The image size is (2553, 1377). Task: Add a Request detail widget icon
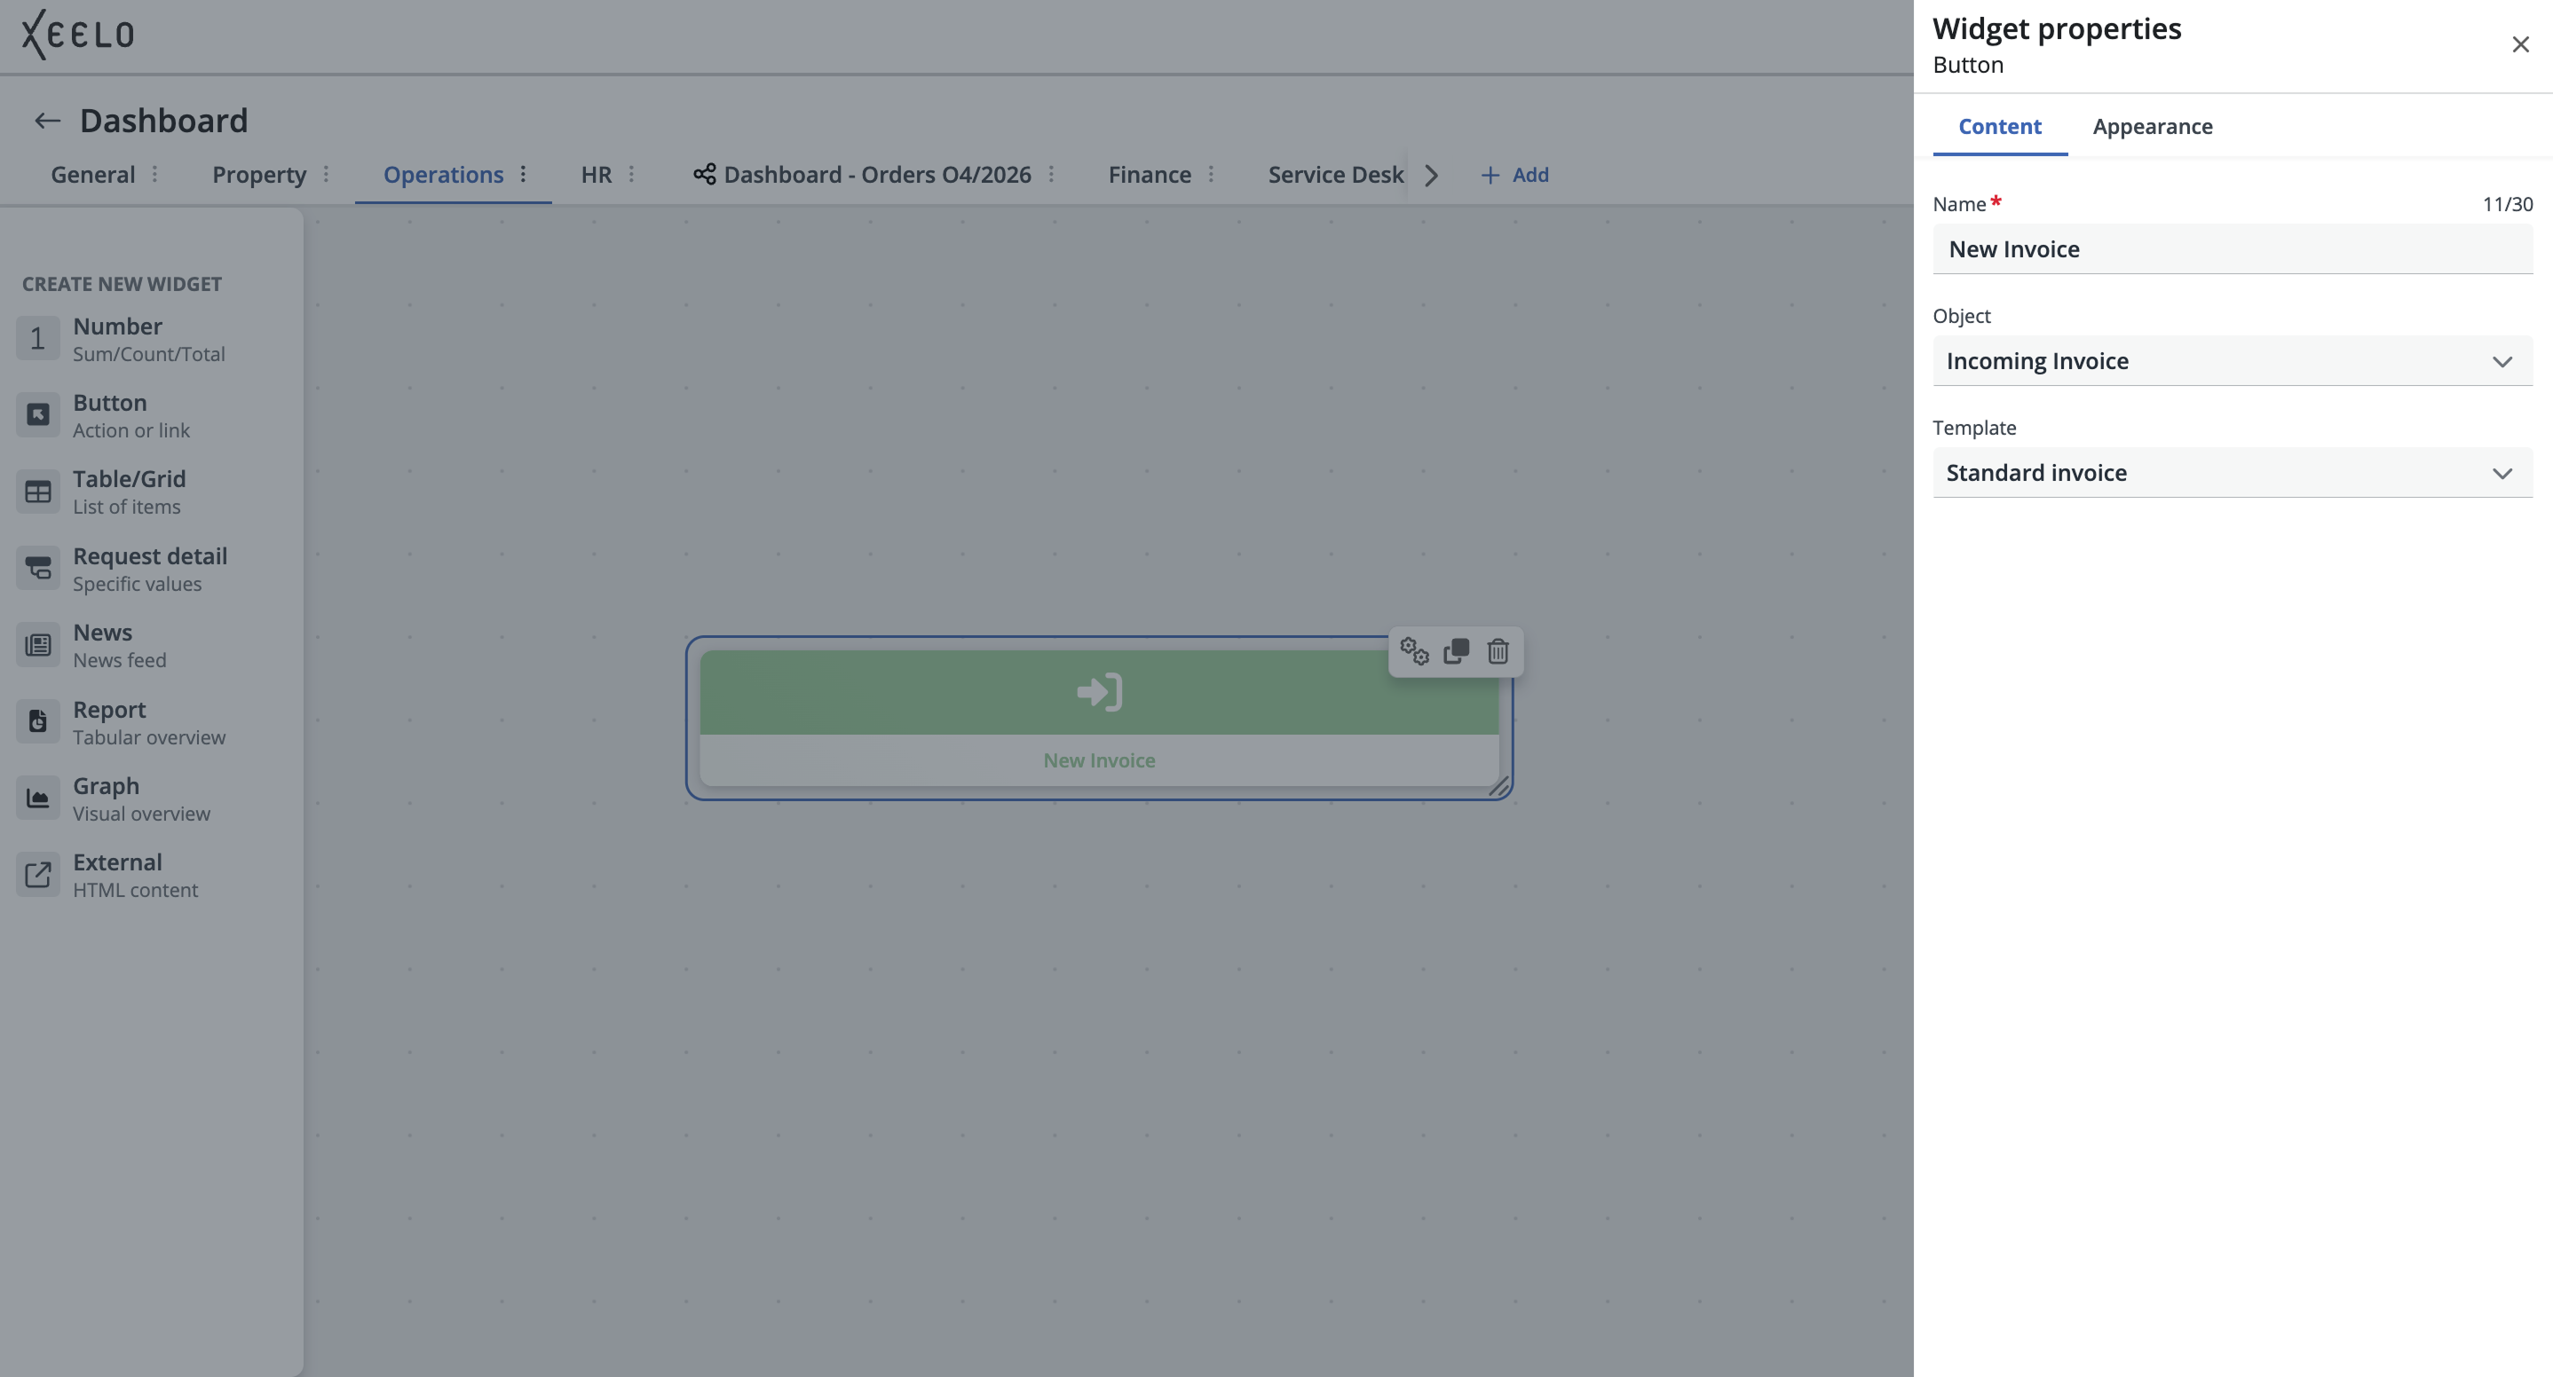37,569
